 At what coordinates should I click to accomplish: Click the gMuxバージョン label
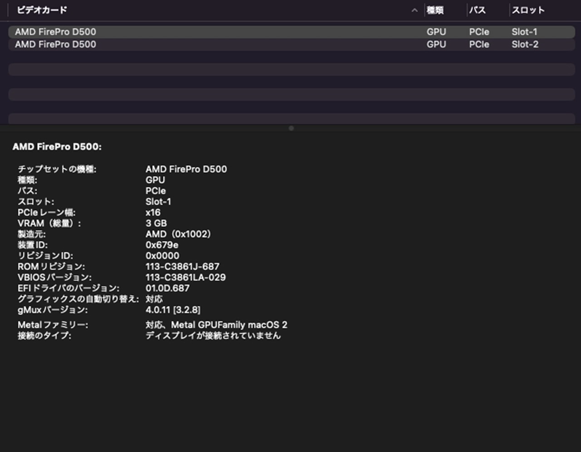[53, 310]
